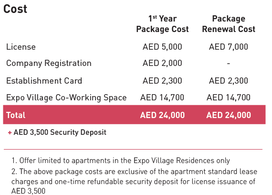Click License first year AED 5,000

162,47
